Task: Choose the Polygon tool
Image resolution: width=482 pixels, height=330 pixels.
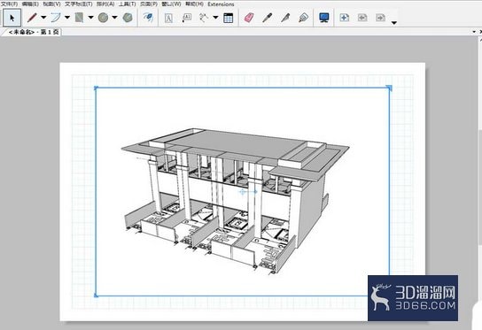Action: [128, 18]
